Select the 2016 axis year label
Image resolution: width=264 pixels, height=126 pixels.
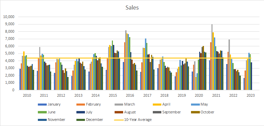pos(130,95)
